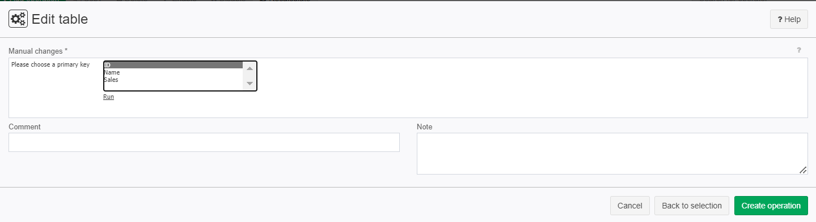
Task: Click the gears icon beside Edit table
Action: coord(18,19)
